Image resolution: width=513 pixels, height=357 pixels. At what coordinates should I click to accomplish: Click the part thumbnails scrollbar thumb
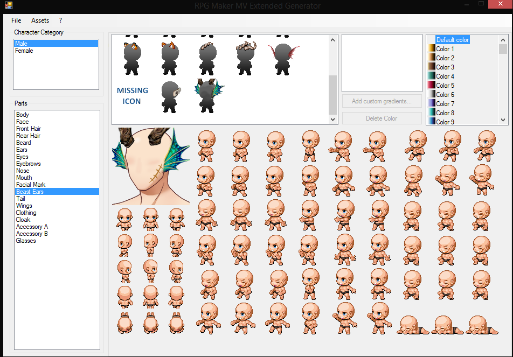point(332,95)
